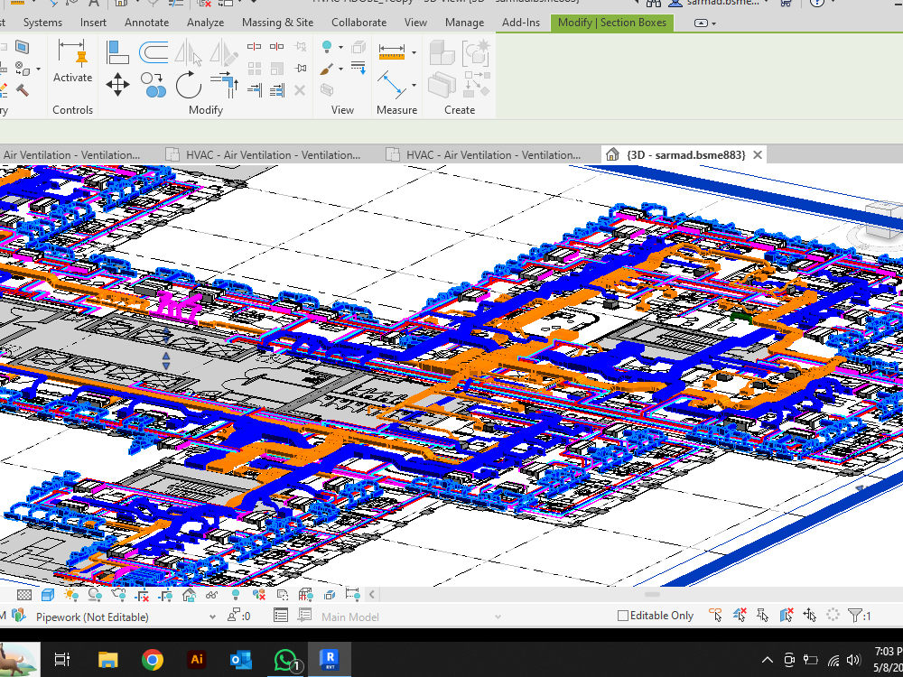This screenshot has height=677, width=903.
Task: Toggle Select Elements by Face
Action: [x=787, y=616]
